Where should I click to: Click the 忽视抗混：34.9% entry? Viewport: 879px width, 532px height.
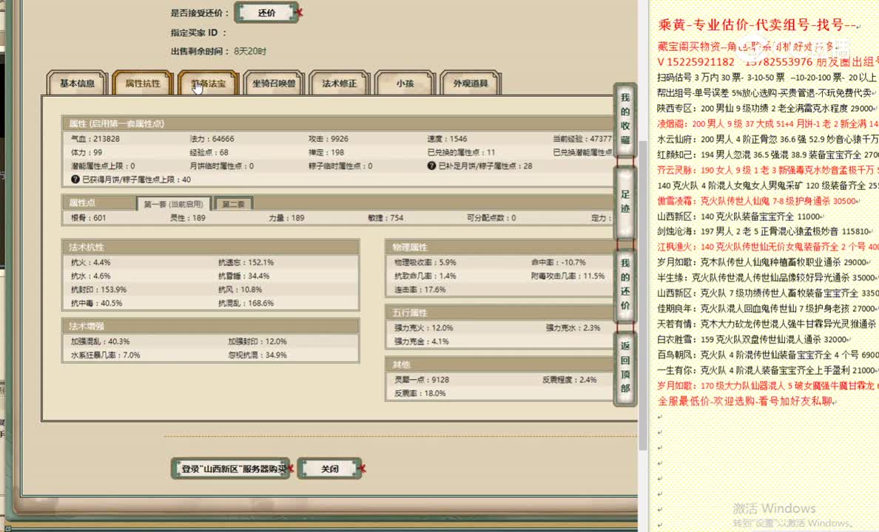(257, 355)
